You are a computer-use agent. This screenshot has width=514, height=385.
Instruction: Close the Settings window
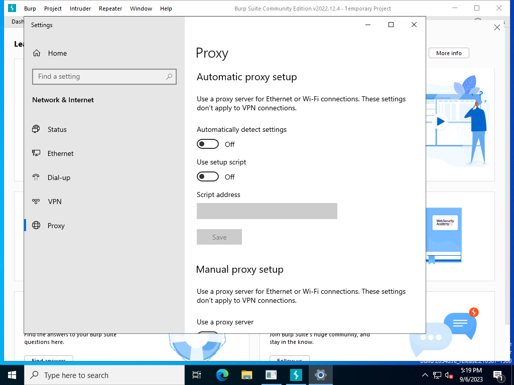414,25
